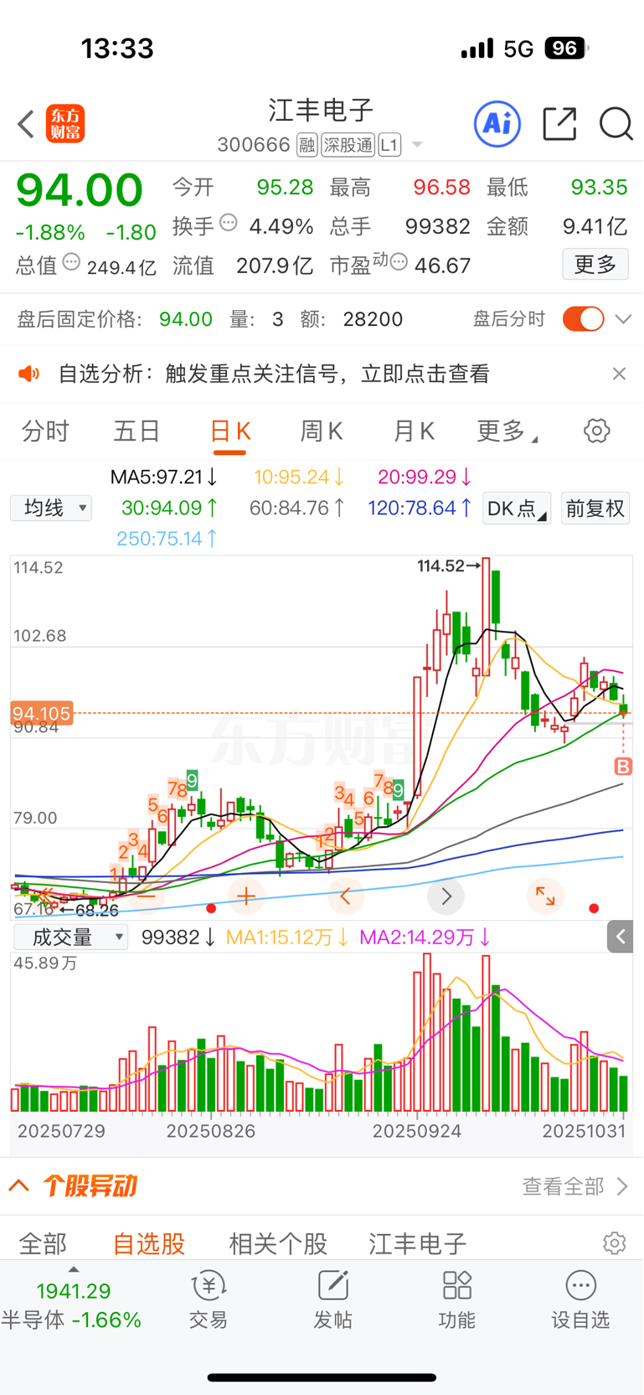644x1395 pixels.
Task: Open the 更多 chart period menu
Action: [507, 431]
